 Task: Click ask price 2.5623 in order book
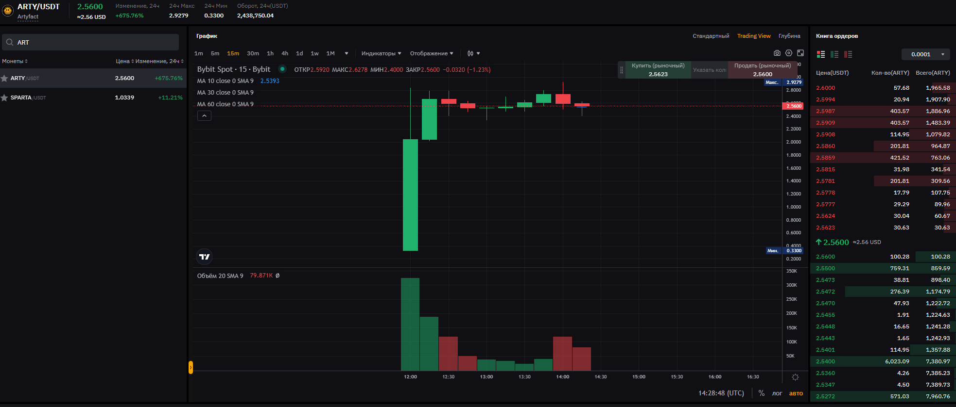click(x=825, y=228)
